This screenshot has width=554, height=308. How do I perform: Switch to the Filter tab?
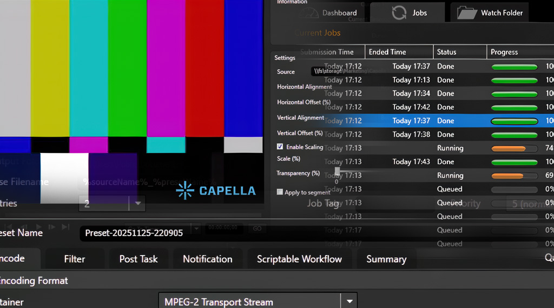74,259
